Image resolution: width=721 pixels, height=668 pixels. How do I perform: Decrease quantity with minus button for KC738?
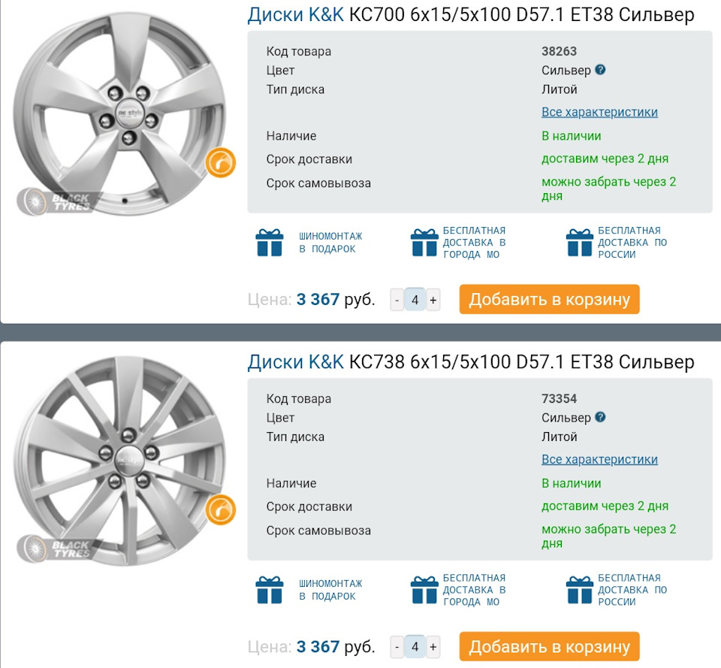coord(397,647)
